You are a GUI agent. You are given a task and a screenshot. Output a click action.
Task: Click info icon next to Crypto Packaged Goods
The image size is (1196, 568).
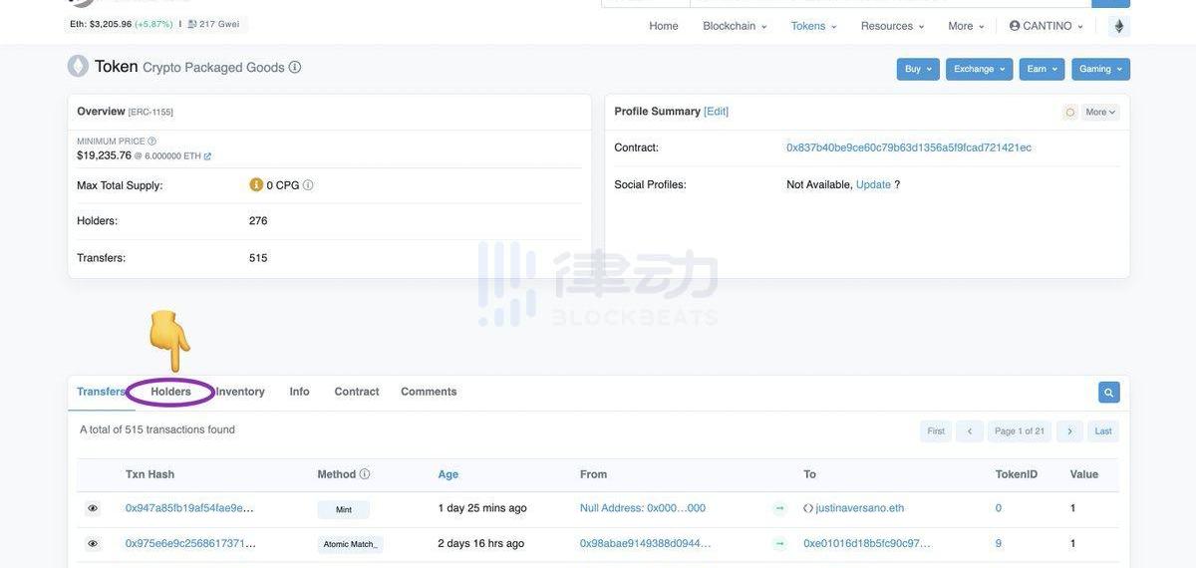click(x=295, y=67)
